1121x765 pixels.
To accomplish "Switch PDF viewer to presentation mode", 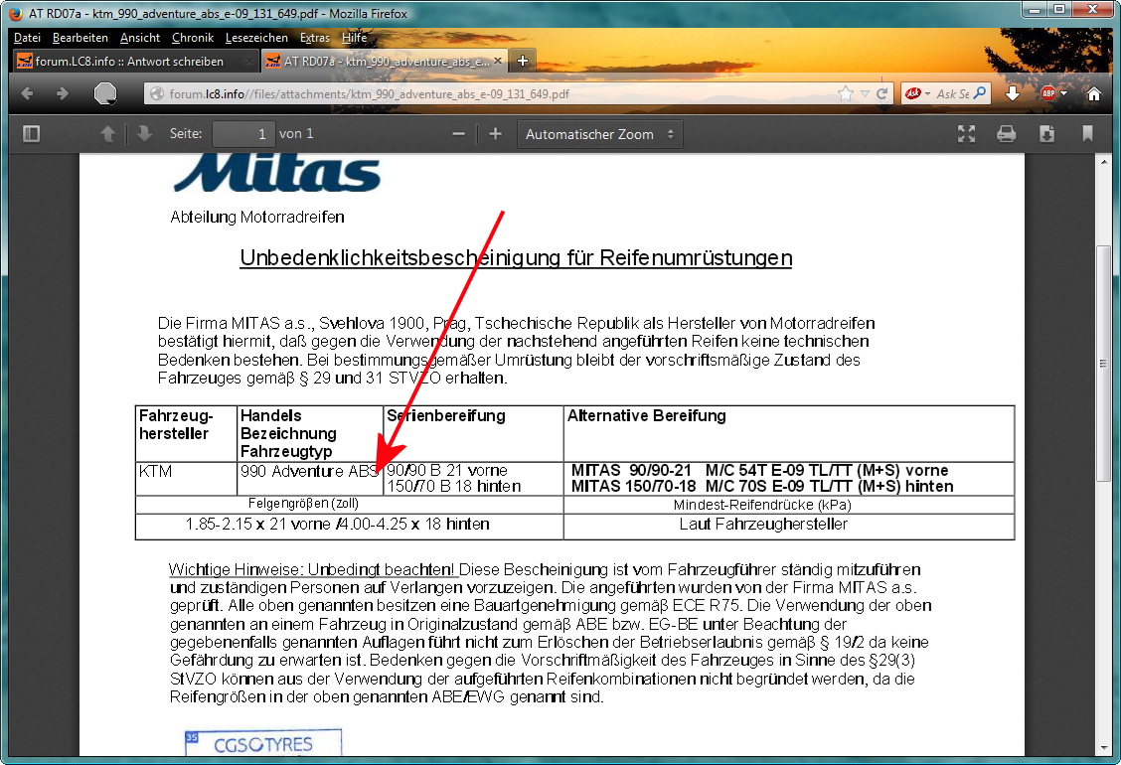I will tap(965, 134).
